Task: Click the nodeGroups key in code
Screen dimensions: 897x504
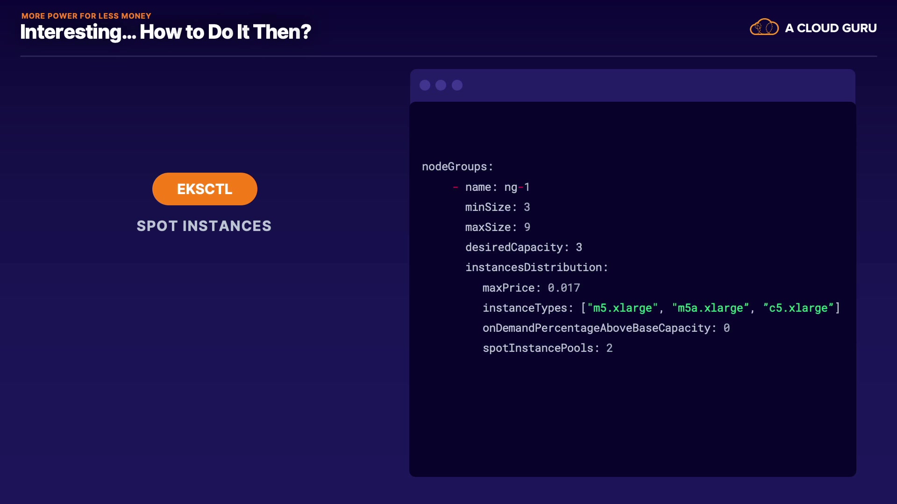Action: click(x=454, y=167)
